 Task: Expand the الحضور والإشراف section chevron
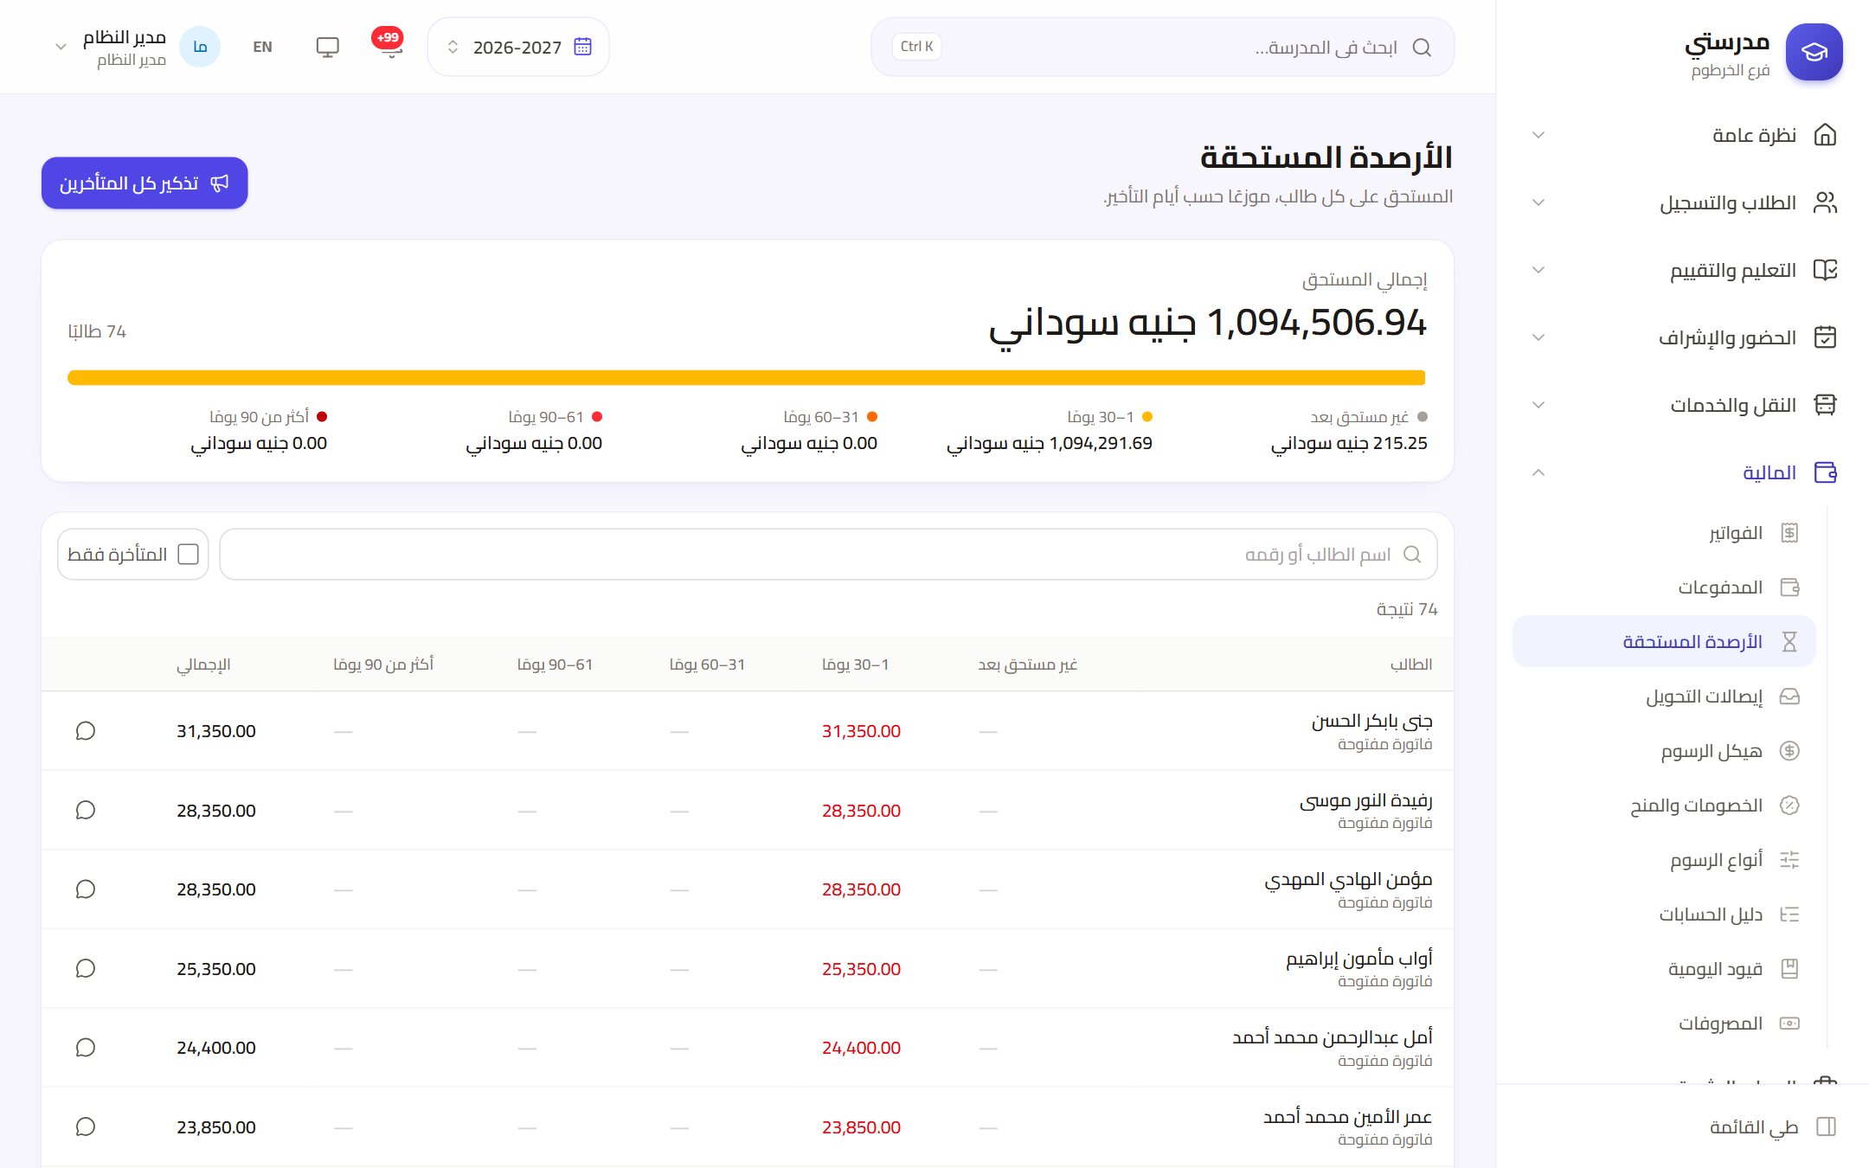[x=1538, y=337]
